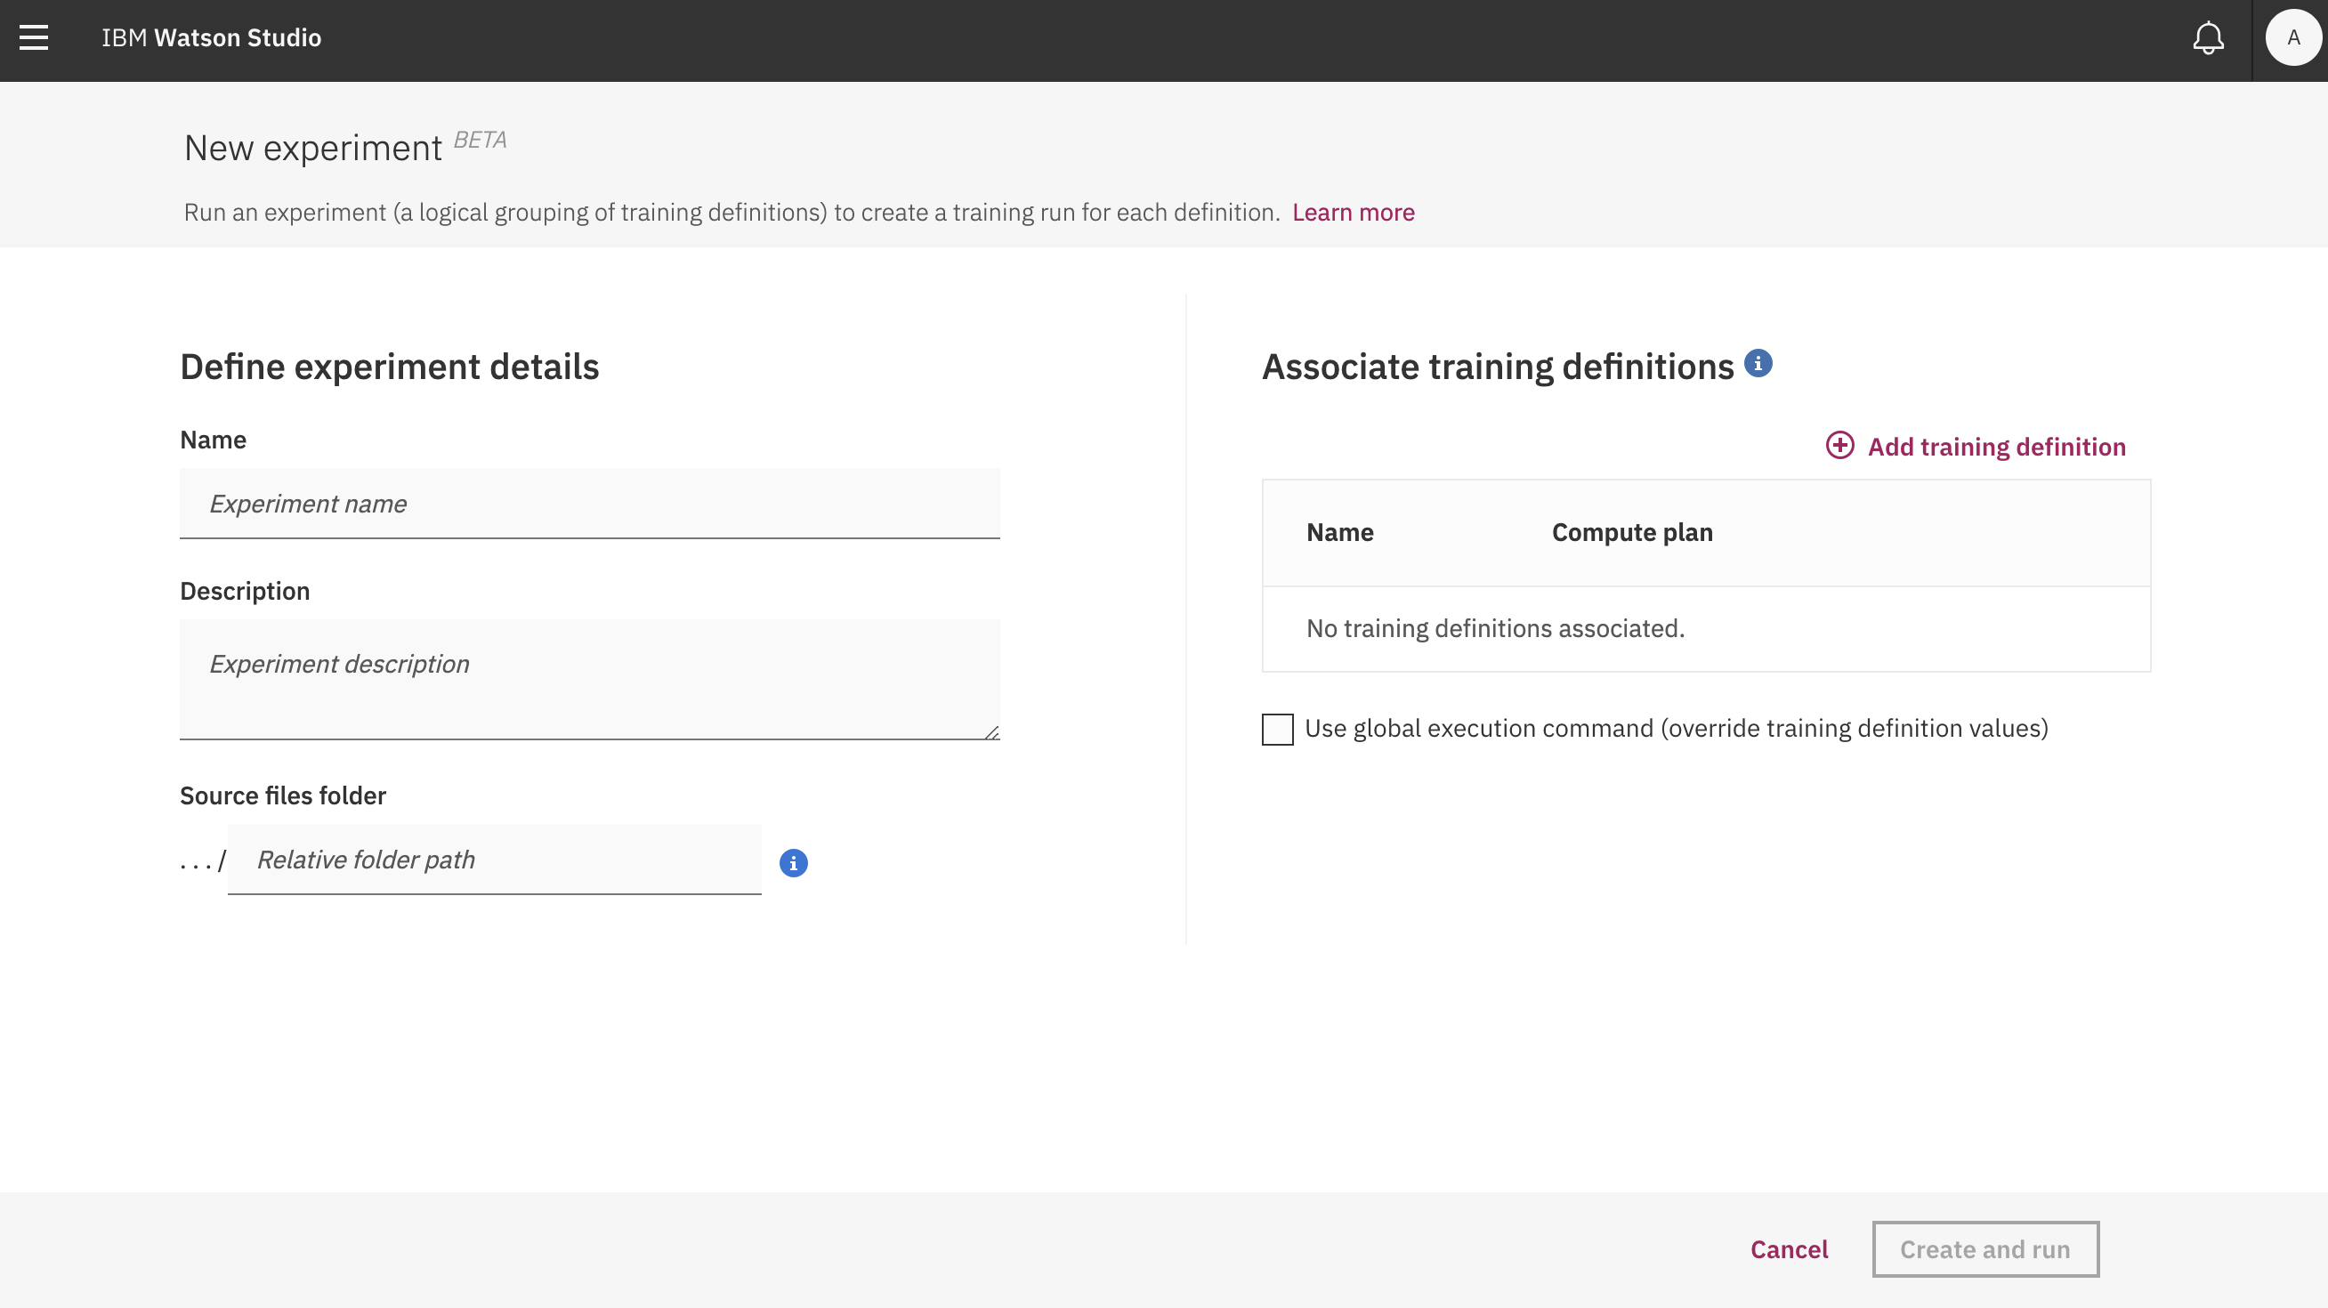Click the global execution command label text
The image size is (2328, 1308).
click(x=1676, y=728)
